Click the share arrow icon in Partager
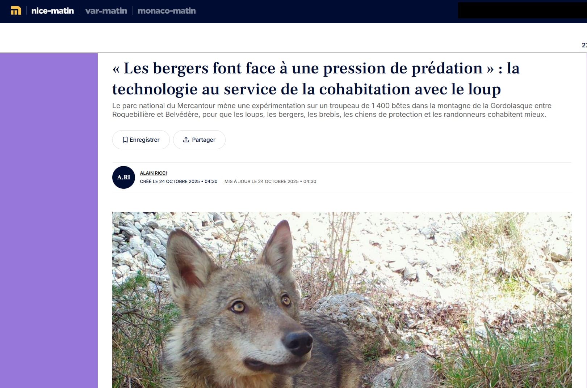Screen dimensions: 587x388 tap(186, 140)
